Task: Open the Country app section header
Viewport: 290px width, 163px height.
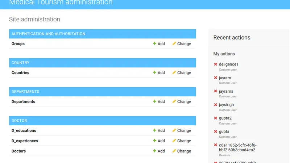Action: point(20,63)
